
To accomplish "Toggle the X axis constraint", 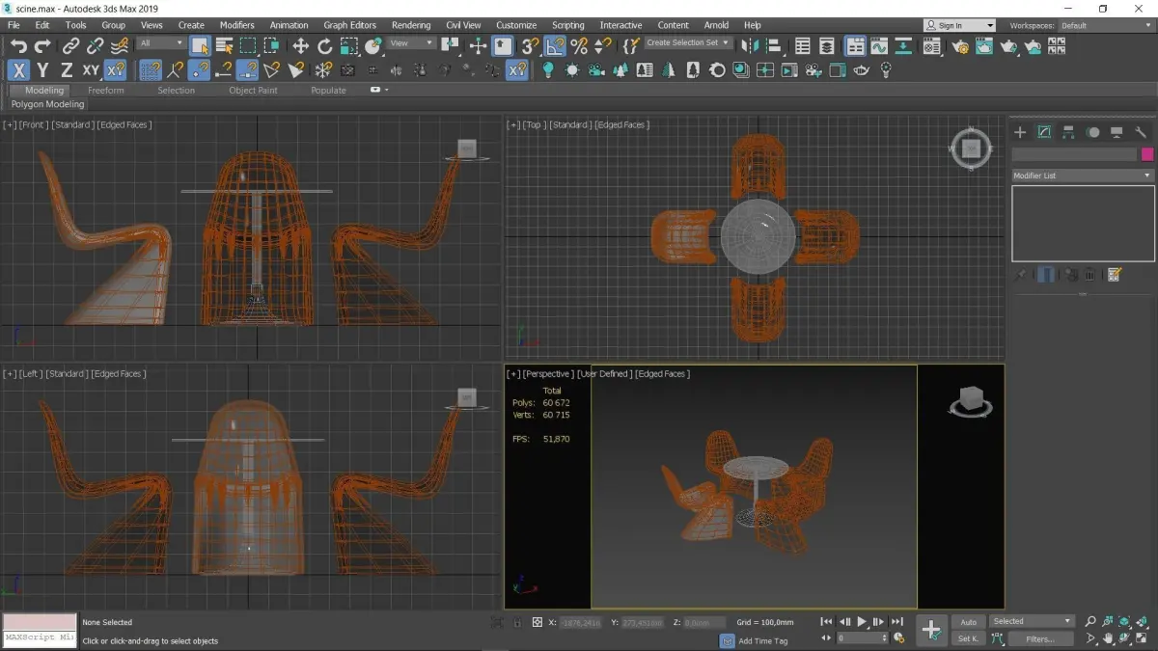I will (x=18, y=69).
